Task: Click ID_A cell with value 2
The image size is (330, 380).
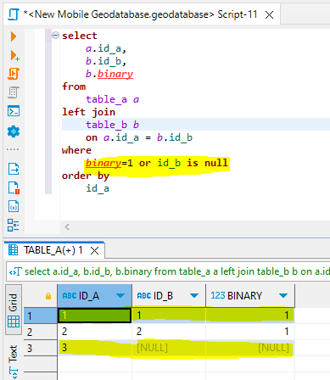Action: (x=94, y=332)
